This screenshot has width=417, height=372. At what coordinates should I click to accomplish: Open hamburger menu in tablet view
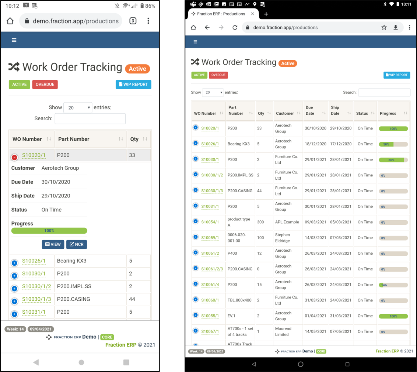(x=195, y=42)
